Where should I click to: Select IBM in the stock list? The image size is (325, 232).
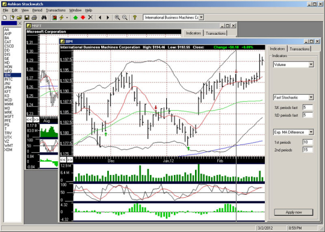coord(13,75)
